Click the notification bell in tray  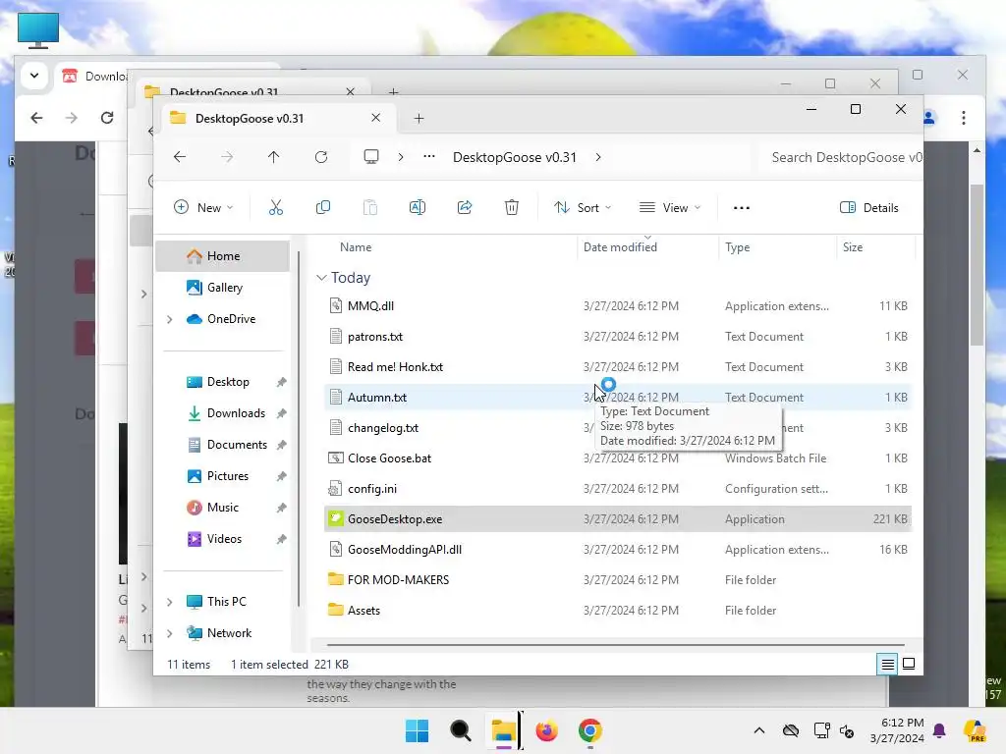point(939,730)
